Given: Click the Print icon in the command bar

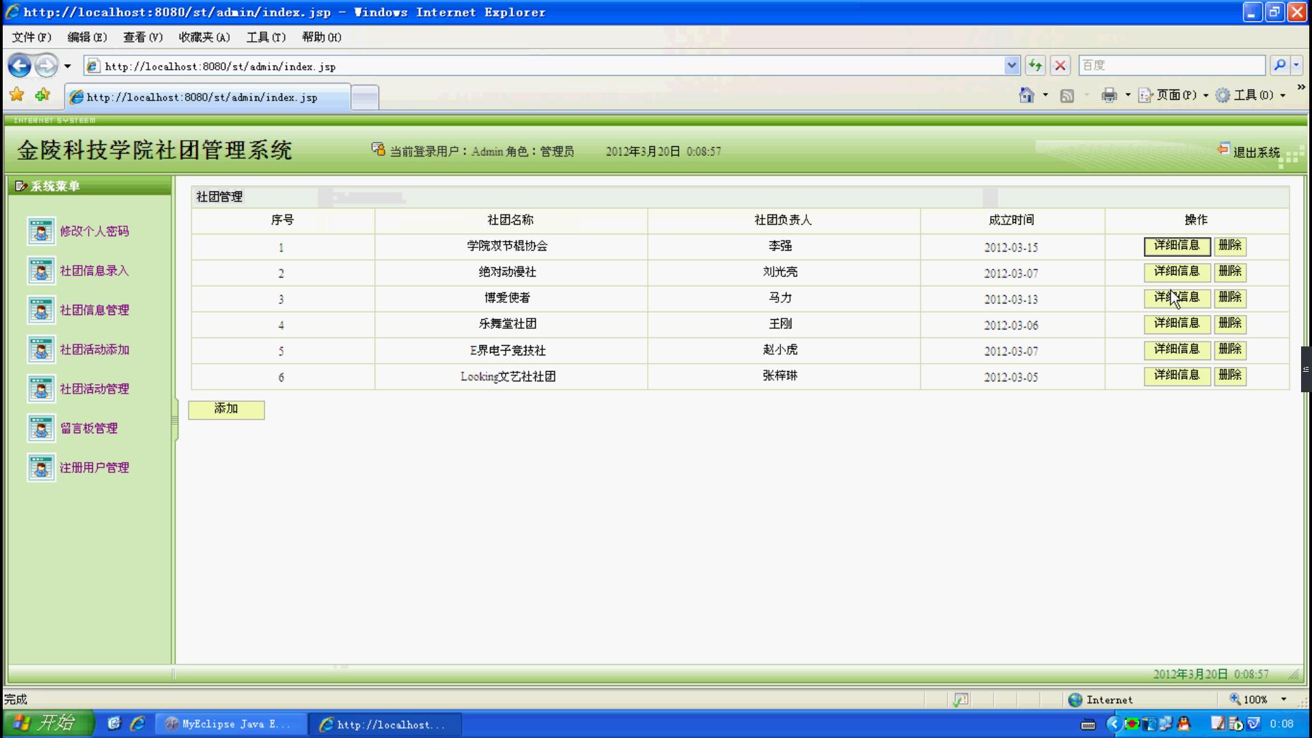Looking at the screenshot, I should [1109, 95].
